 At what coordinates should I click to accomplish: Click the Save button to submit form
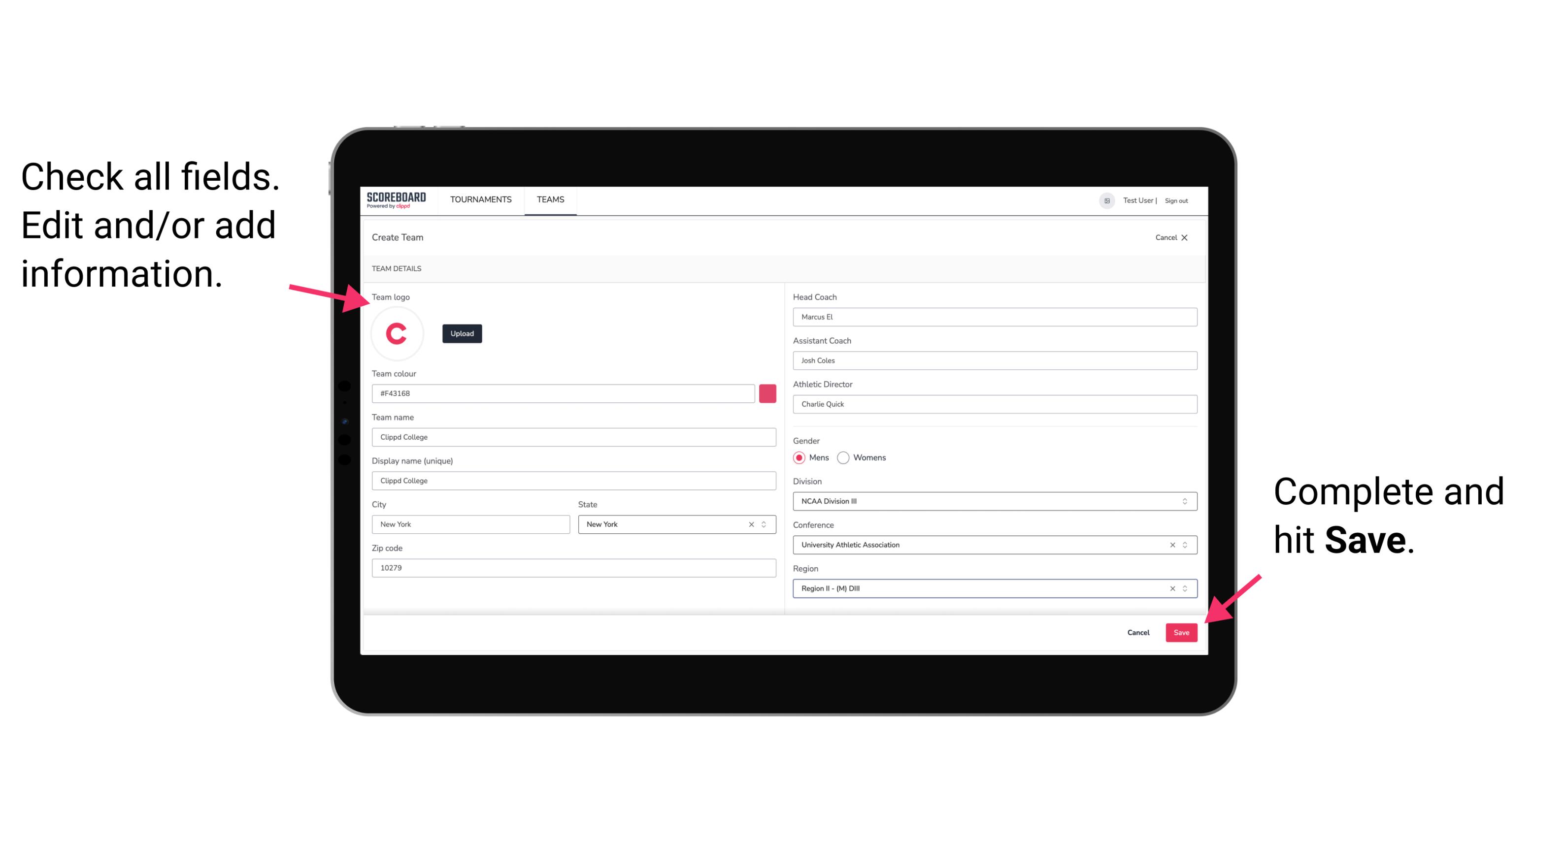coord(1182,630)
